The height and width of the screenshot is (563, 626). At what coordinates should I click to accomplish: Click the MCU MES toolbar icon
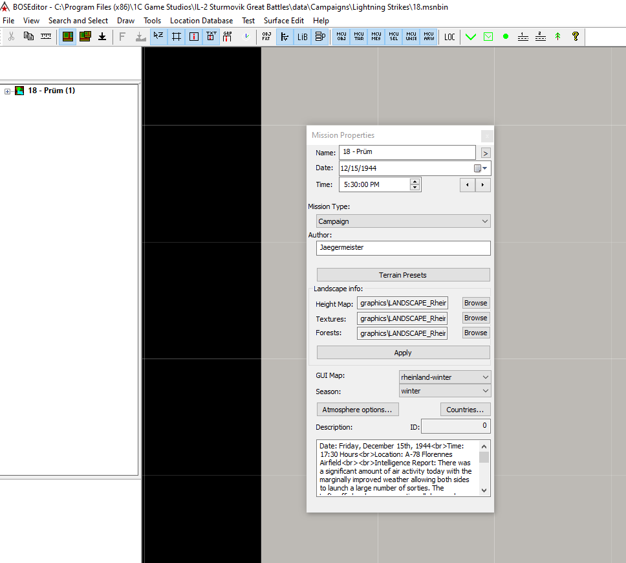coord(376,37)
